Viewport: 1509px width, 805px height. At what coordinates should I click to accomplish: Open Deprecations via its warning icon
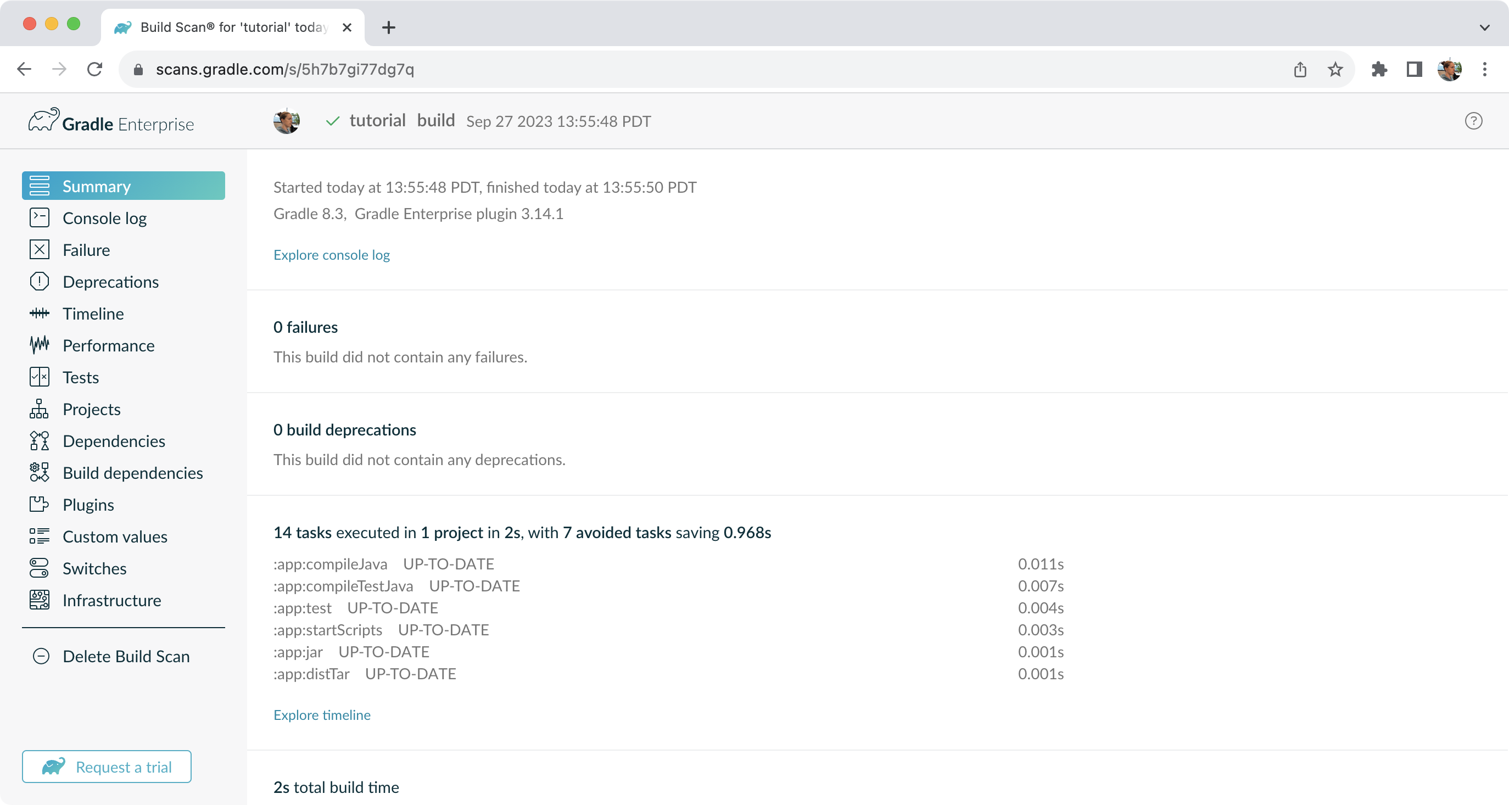point(39,281)
